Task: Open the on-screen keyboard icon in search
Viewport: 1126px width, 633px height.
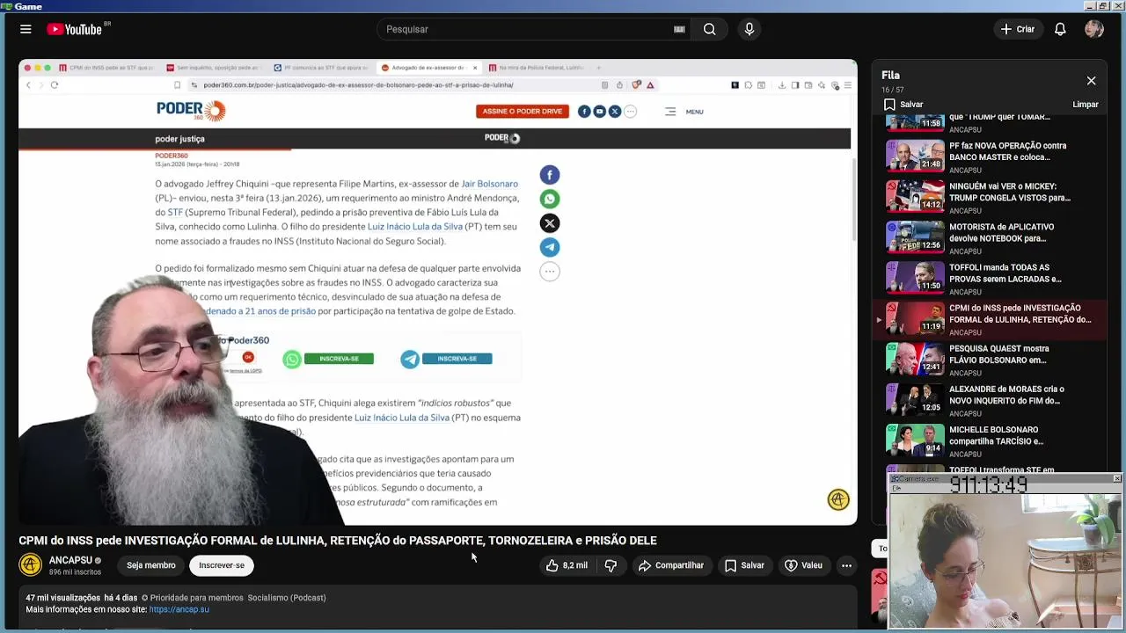Action: coord(679,29)
